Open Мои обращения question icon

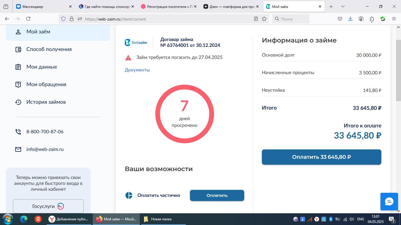point(18,84)
